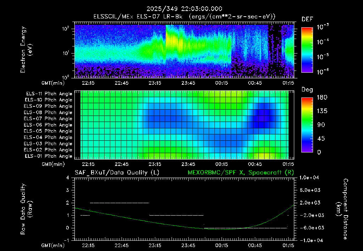Image resolution: width=363 pixels, height=251 pixels.
Task: Click the 'ELS-02 Pitch Angle' row label
Action: (x=48, y=150)
